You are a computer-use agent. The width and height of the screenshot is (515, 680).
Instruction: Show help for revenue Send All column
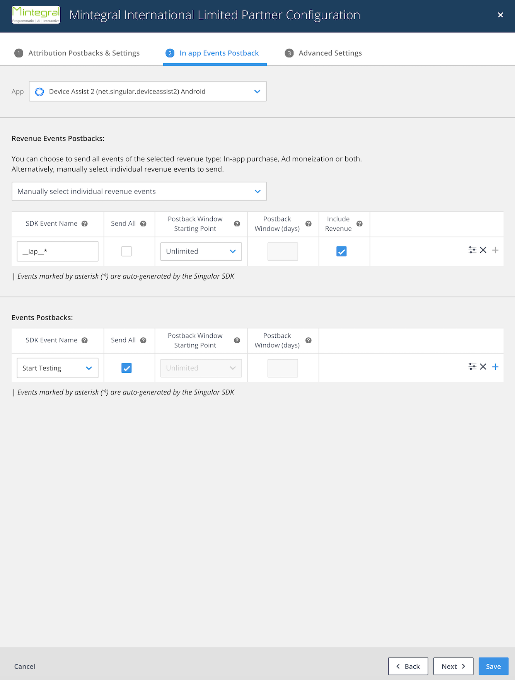pyautogui.click(x=143, y=224)
